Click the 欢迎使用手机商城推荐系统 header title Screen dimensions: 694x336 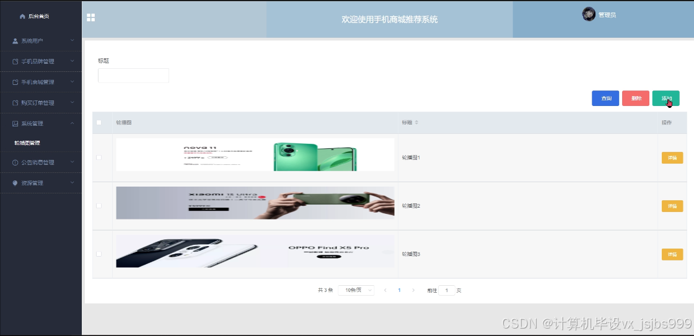coord(390,19)
